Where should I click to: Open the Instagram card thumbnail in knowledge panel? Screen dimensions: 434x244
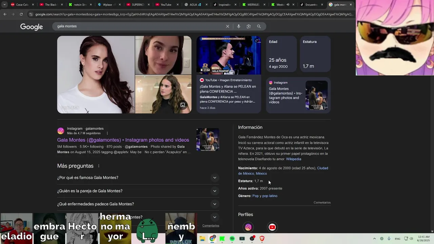[317, 95]
